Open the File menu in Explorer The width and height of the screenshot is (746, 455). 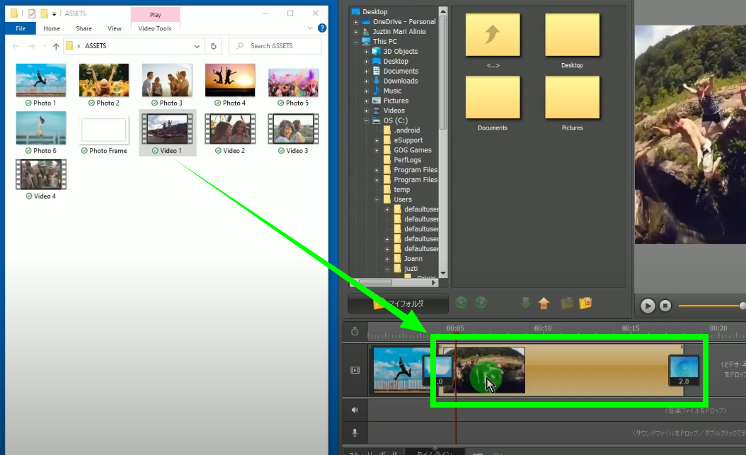pyautogui.click(x=21, y=28)
